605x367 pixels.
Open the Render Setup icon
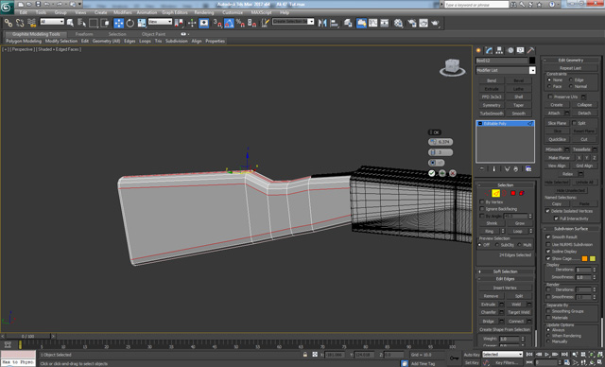point(412,23)
